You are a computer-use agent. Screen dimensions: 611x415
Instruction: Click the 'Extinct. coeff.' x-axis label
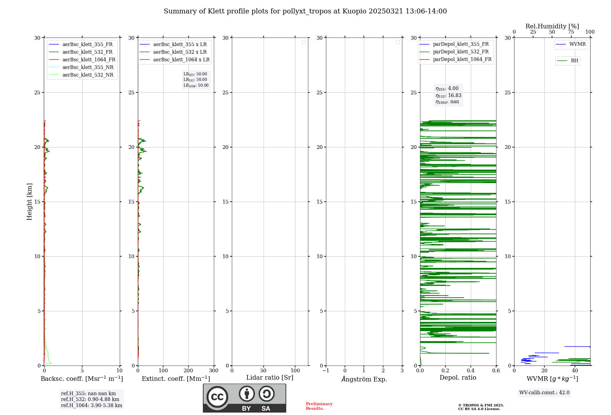tap(176, 378)
